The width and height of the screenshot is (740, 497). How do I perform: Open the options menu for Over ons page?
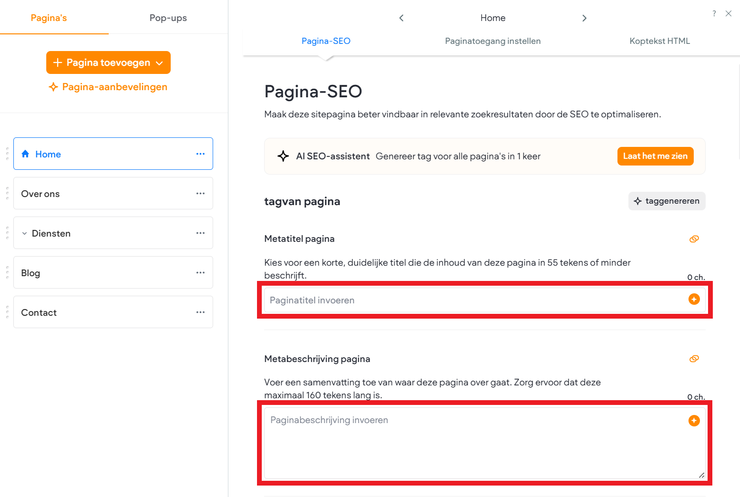[200, 193]
